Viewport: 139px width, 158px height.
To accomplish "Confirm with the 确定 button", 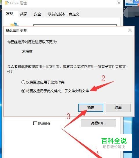I will (x=91, y=108).
